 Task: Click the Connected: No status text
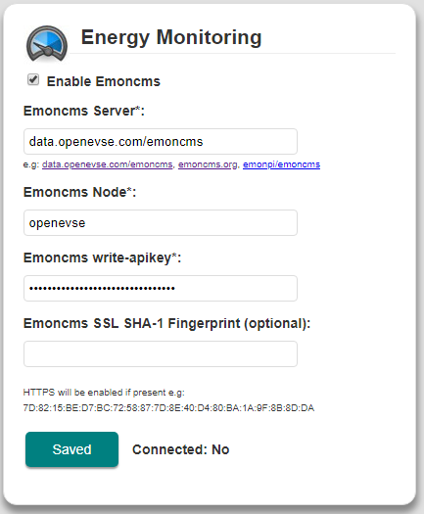coord(181,449)
